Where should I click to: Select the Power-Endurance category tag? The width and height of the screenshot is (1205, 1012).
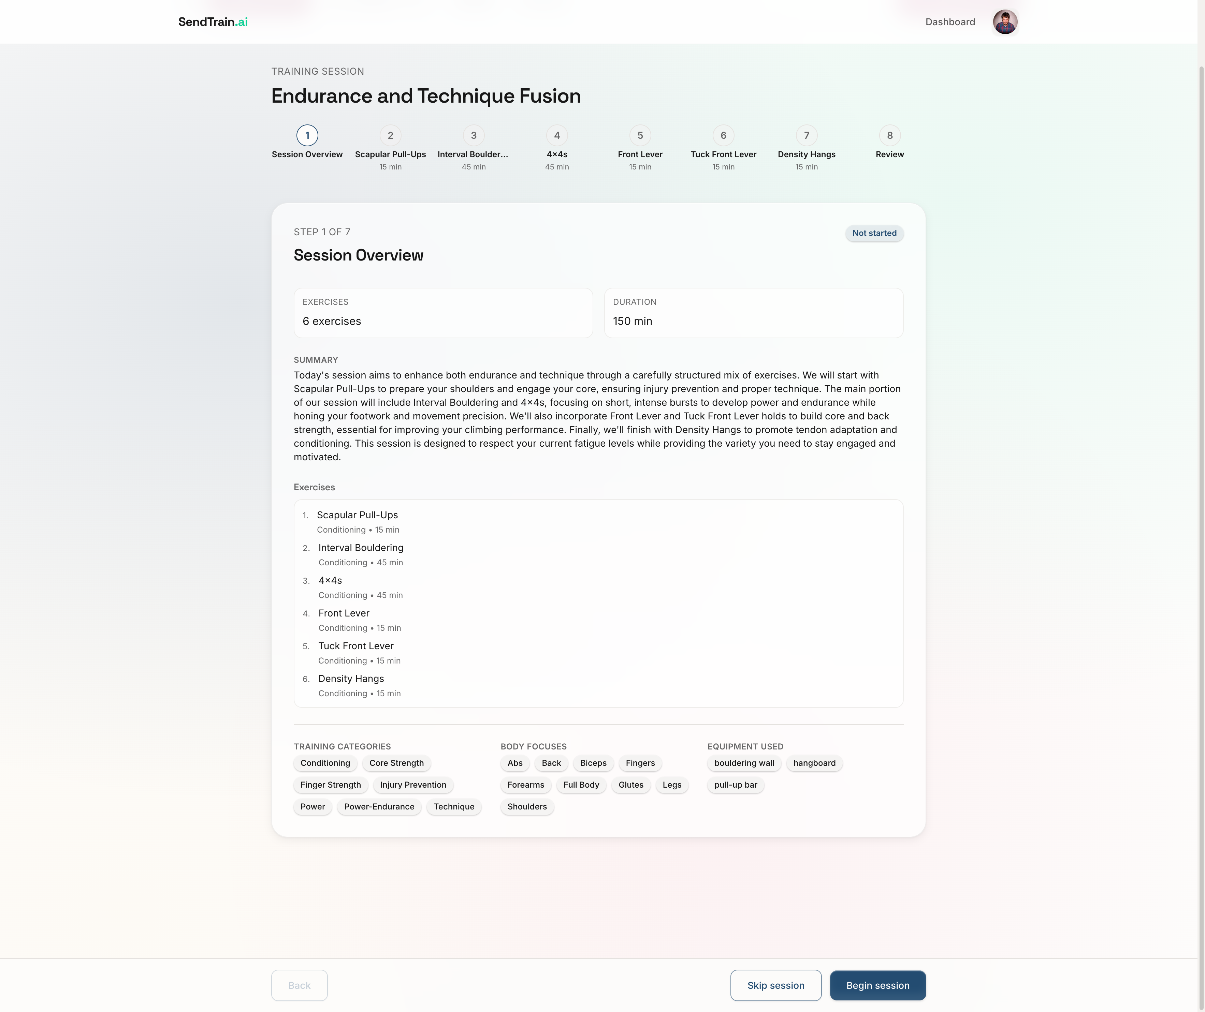(x=379, y=807)
